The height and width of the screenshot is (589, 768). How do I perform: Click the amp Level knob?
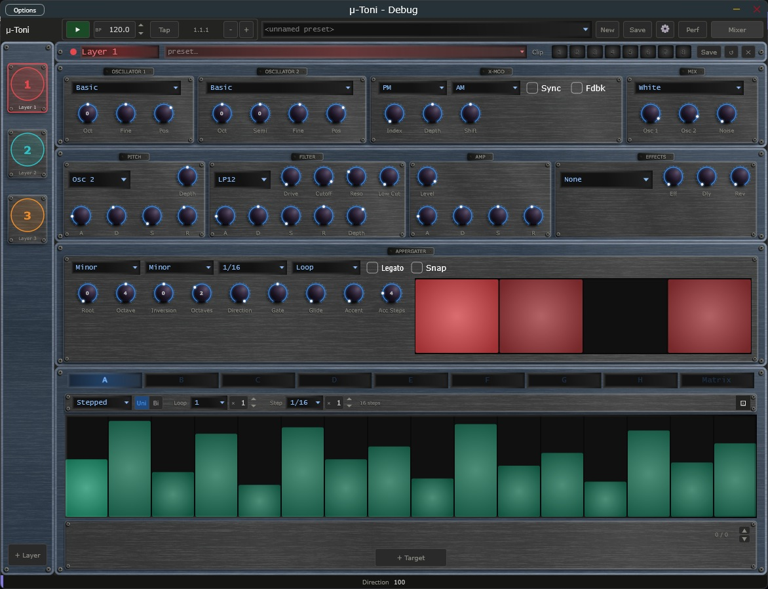click(x=427, y=177)
